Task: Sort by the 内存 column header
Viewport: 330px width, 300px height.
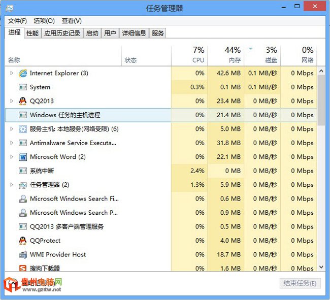Action: (226, 56)
